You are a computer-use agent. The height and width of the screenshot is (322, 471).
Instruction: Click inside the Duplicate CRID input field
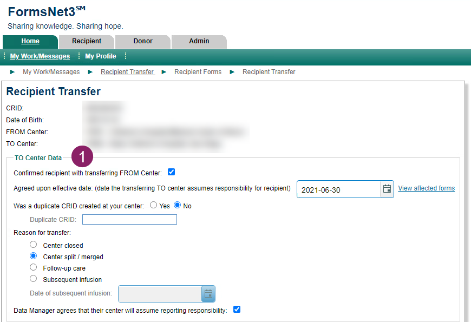129,219
